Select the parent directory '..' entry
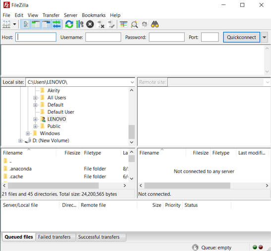 click(65, 161)
